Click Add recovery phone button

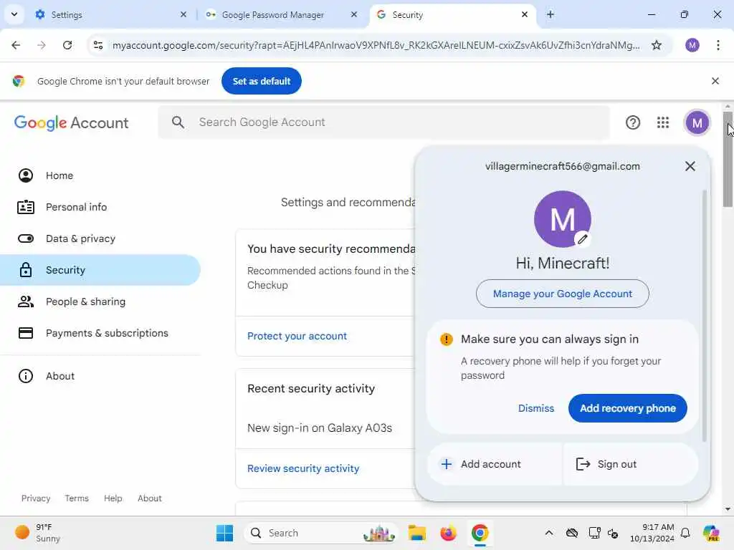(627, 408)
